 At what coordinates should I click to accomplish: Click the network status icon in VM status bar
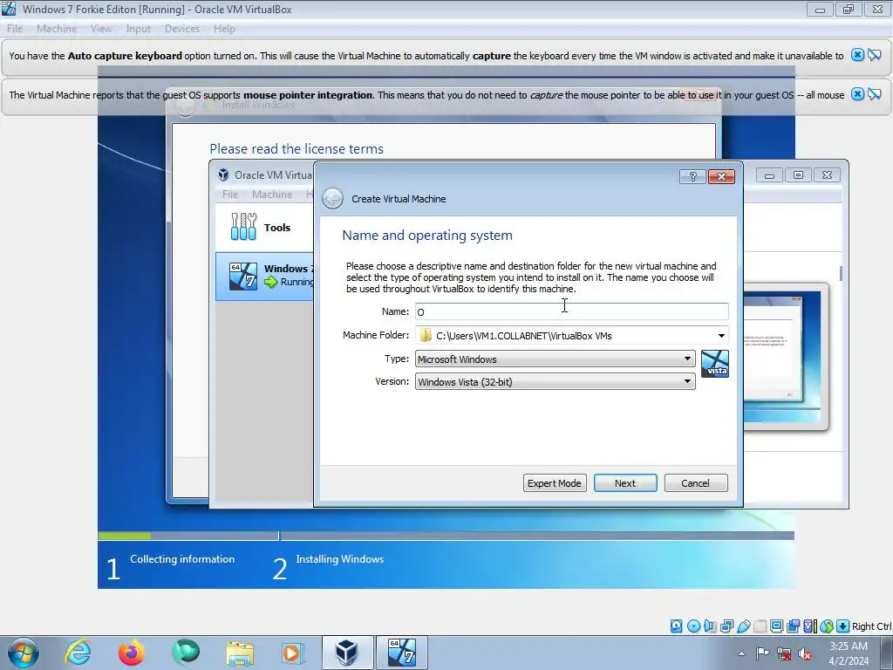(x=726, y=626)
